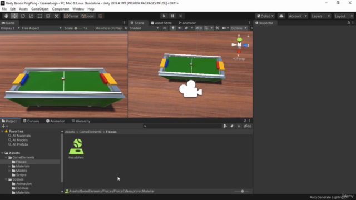Pause the game preview
The height and width of the screenshot is (200, 356).
click(172, 16)
